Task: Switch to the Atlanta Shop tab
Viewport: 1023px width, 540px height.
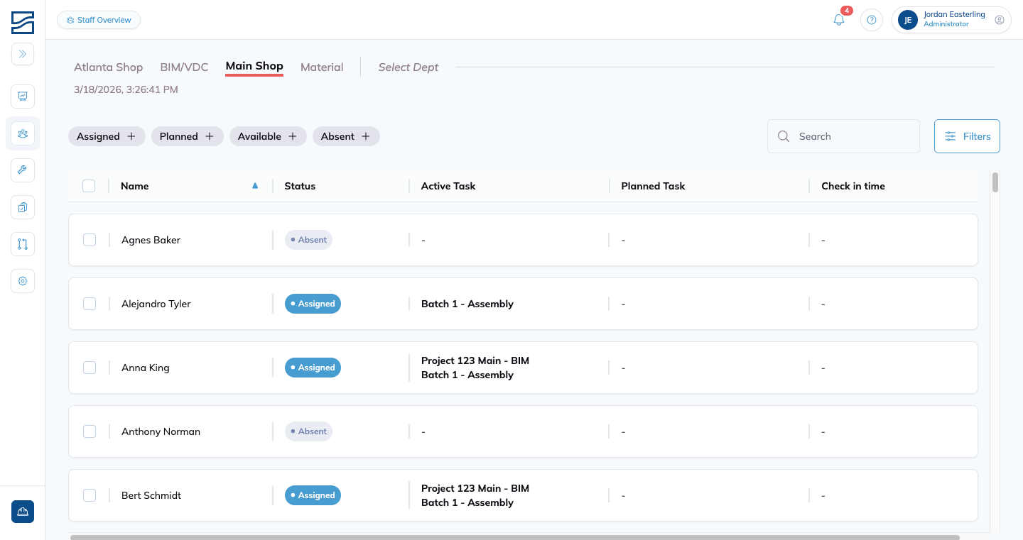Action: 109,67
